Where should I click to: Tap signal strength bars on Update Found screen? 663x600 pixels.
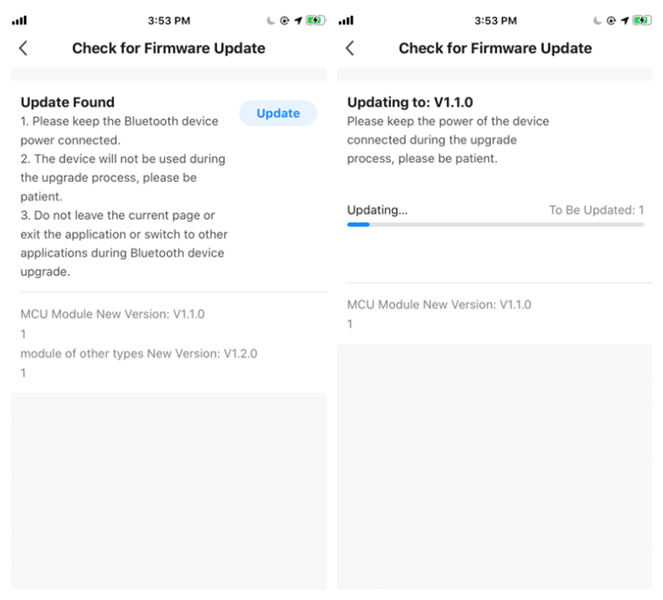[19, 21]
